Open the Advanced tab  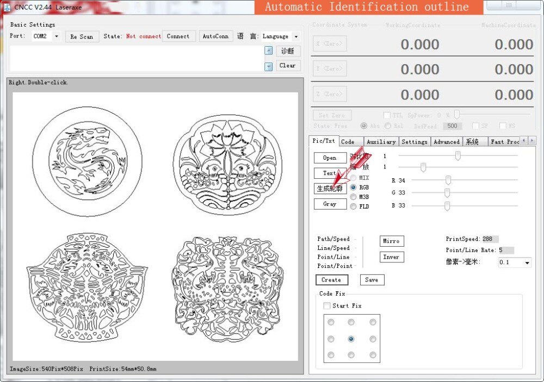pos(446,142)
